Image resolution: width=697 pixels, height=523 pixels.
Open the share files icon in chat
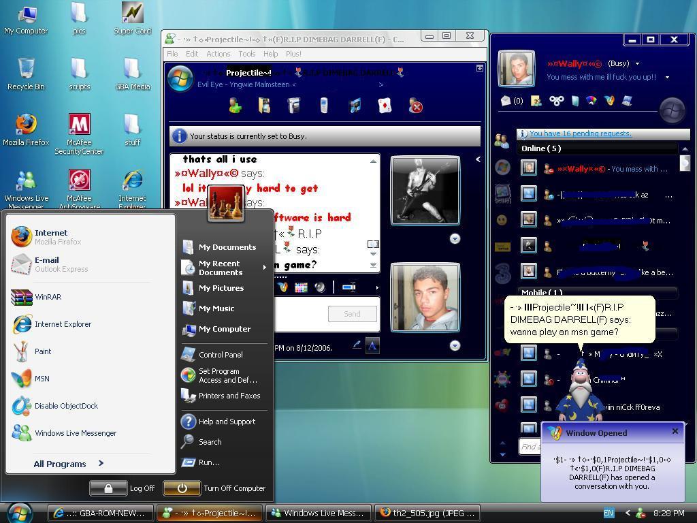264,106
